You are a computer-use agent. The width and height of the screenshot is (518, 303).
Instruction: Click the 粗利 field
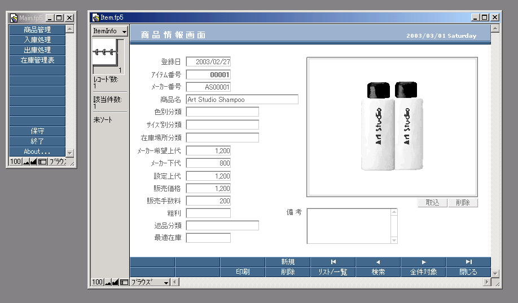[208, 213]
